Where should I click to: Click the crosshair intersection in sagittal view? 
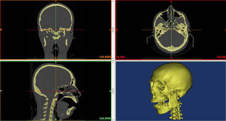(56, 91)
